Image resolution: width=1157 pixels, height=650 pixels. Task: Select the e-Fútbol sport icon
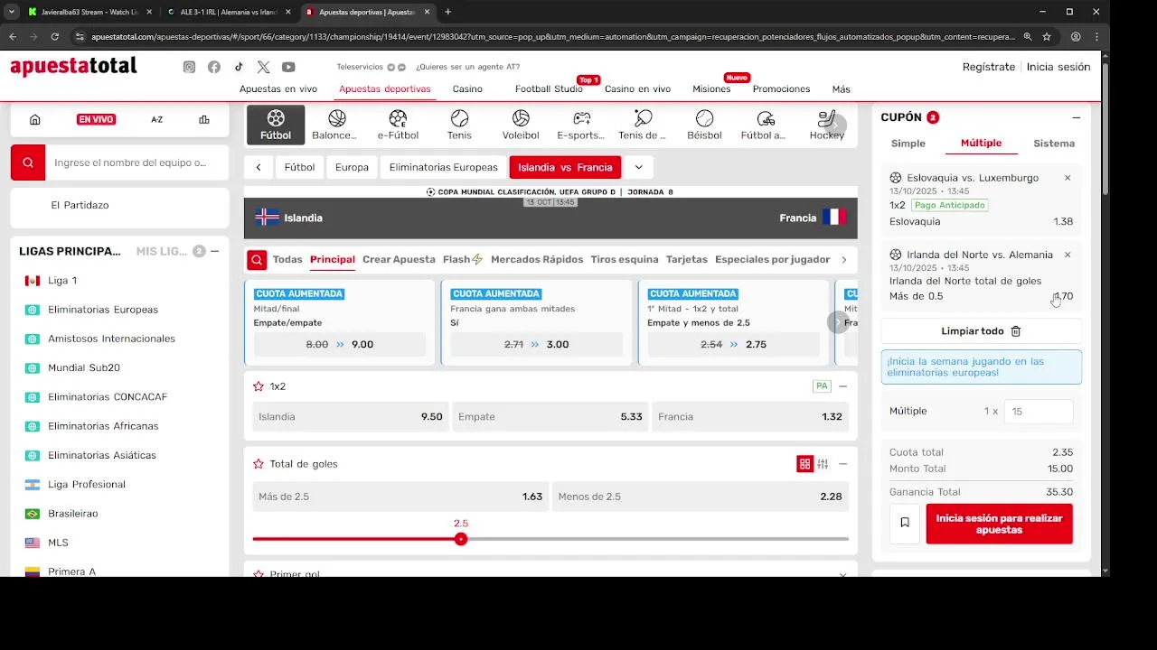[x=398, y=125]
